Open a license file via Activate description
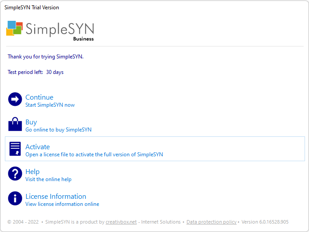309x232 pixels. [94, 155]
